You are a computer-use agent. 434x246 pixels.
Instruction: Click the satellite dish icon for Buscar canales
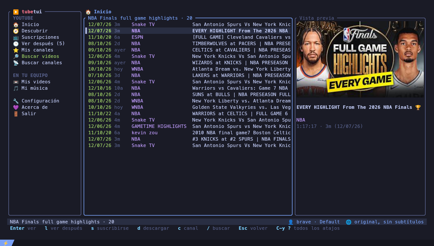pos(16,63)
